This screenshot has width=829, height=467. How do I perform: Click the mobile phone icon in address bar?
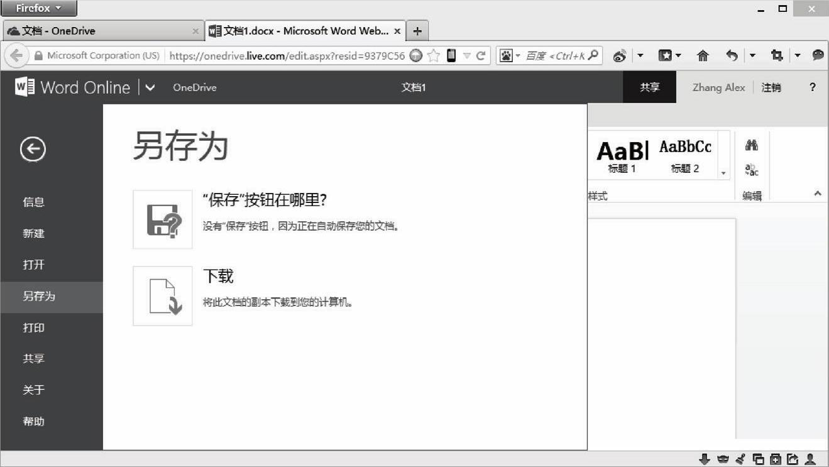pos(451,55)
